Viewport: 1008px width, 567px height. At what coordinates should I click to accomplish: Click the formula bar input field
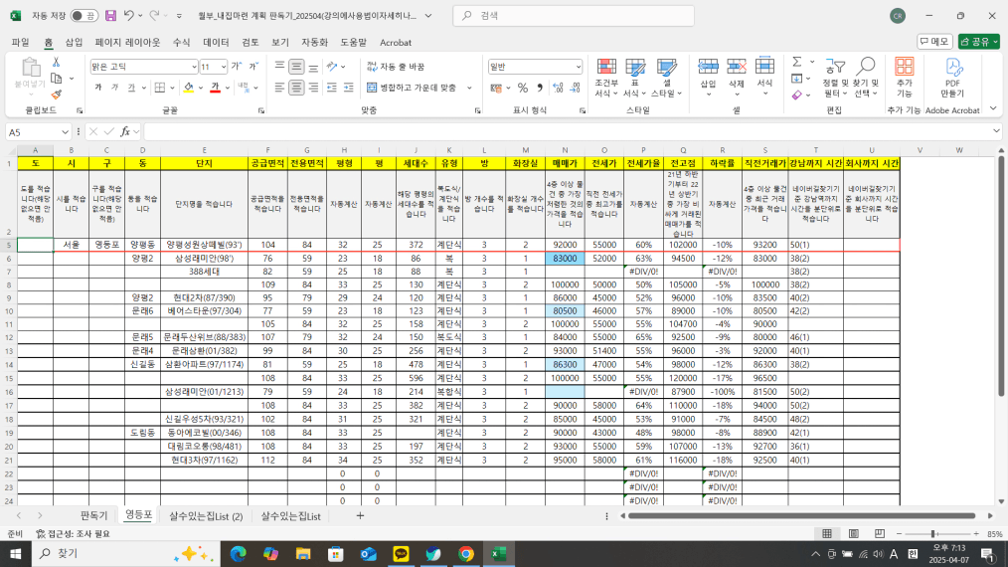coord(568,132)
